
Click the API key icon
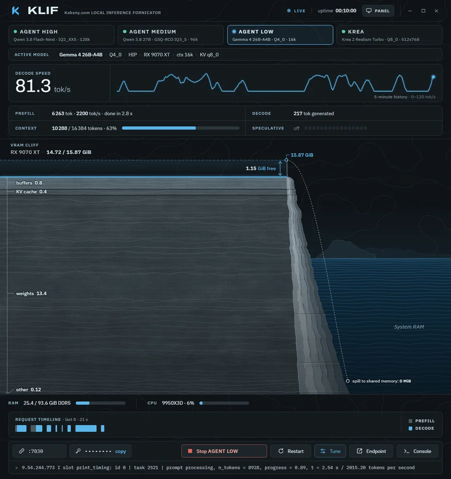[78, 451]
